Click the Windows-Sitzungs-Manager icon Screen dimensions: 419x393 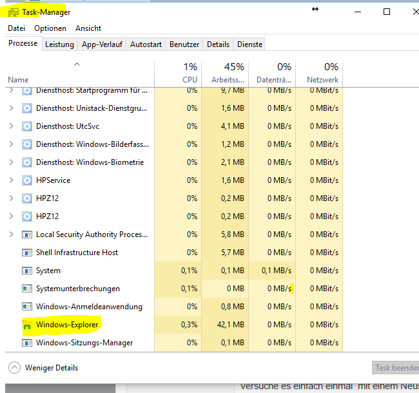point(27,343)
